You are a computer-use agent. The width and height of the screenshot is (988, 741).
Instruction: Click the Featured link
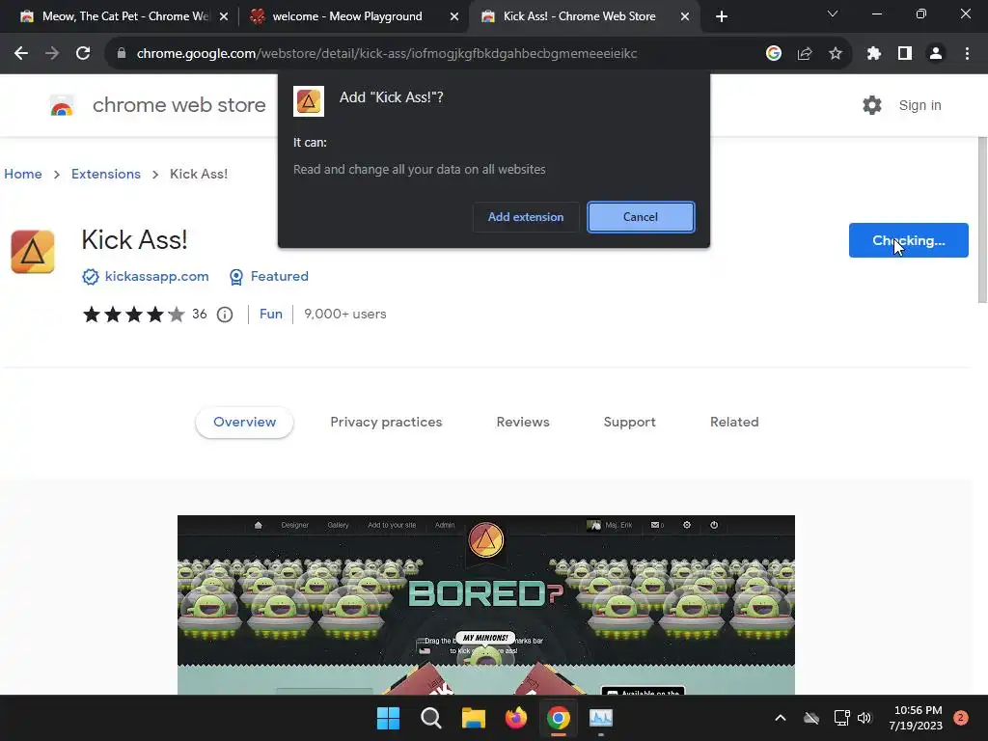(x=279, y=277)
